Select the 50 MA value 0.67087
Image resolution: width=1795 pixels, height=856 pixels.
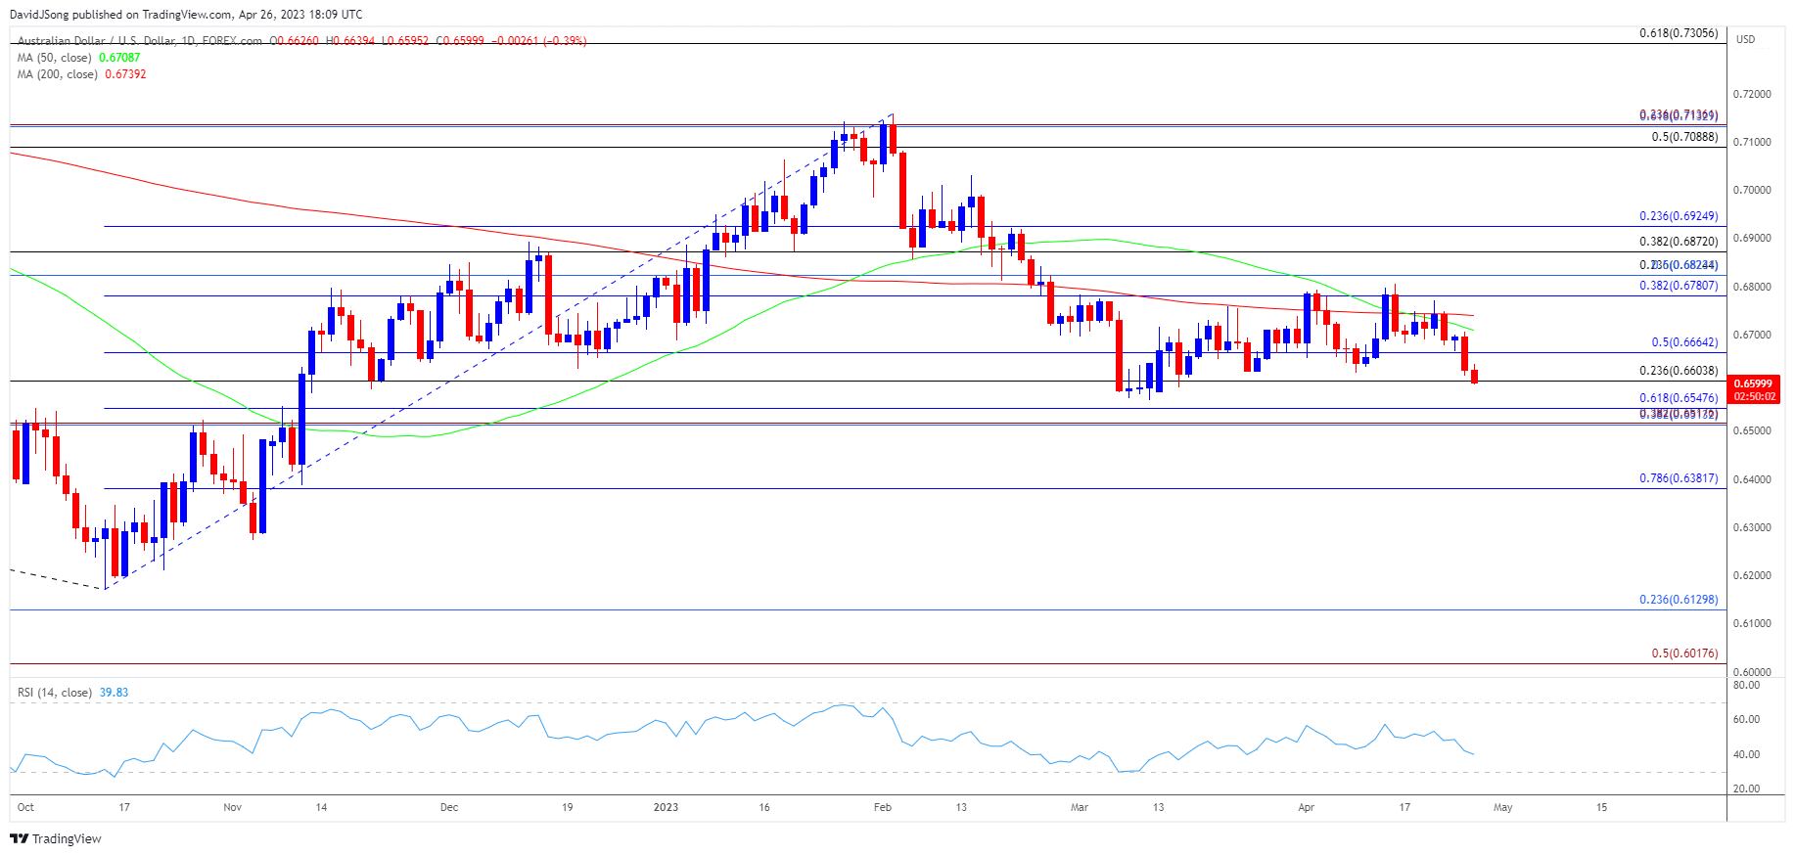120,58
